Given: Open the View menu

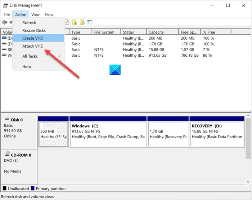Looking at the screenshot, I should [35, 14].
